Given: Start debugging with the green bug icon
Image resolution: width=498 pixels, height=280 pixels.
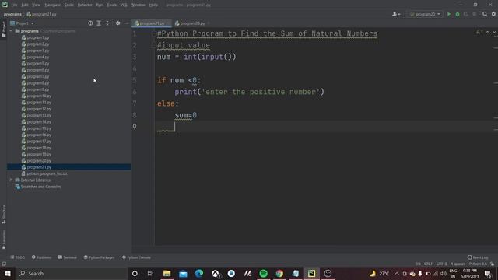Looking at the screenshot, I should click(458, 14).
